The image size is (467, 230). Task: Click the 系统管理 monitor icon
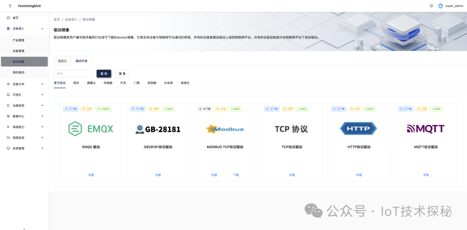[8, 148]
